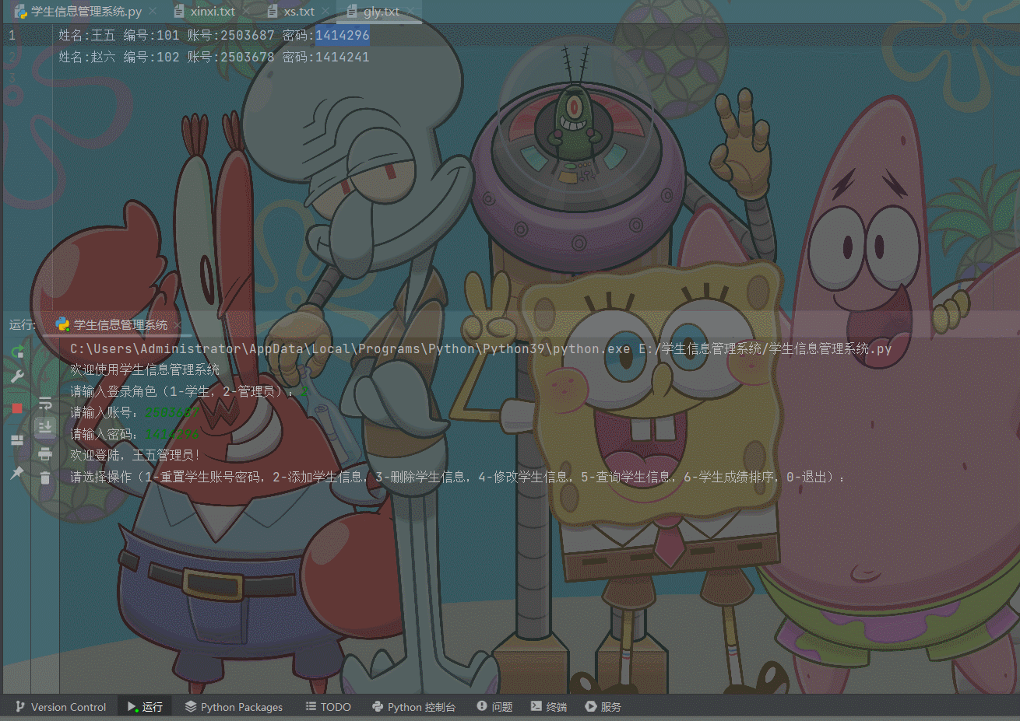Pin the run tab
The width and height of the screenshot is (1020, 721).
[17, 473]
